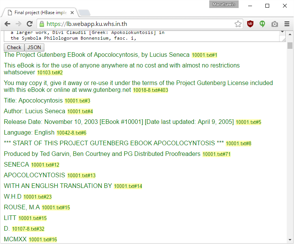Screen dimensions: 294x244
Task: Maximize the browser window
Action: click(267, 6)
